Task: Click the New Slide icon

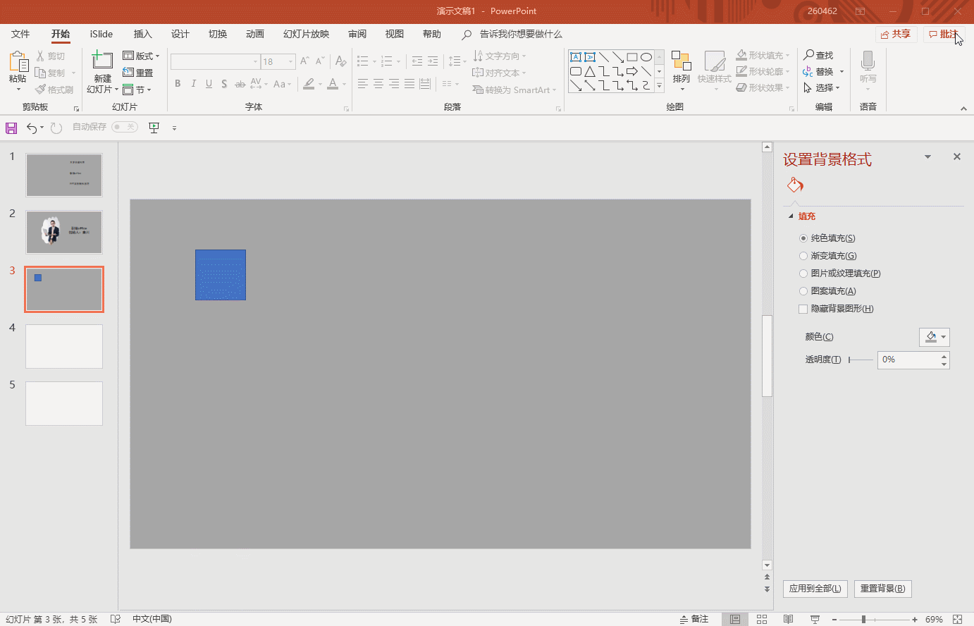Action: [102, 62]
